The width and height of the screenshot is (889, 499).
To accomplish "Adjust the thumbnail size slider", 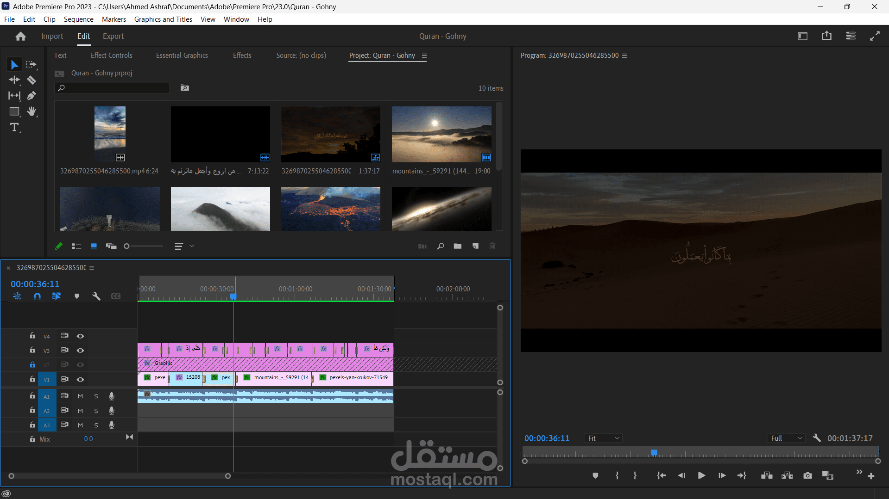I will pos(127,246).
